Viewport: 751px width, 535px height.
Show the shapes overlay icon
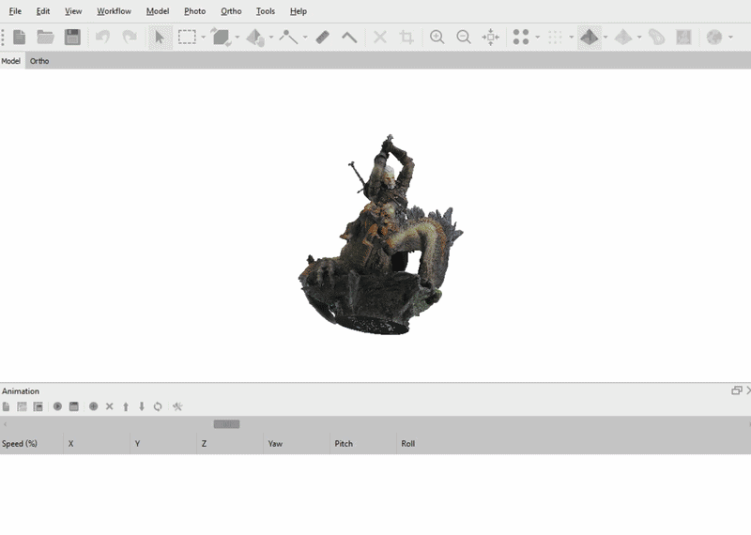click(x=656, y=37)
